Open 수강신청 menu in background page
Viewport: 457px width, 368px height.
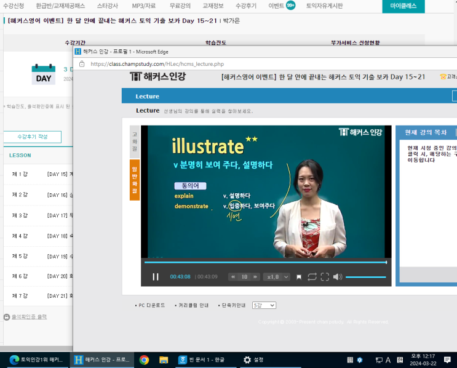click(14, 6)
